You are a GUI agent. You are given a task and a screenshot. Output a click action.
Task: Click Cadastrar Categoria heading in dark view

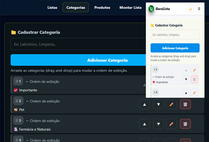[x=39, y=32]
